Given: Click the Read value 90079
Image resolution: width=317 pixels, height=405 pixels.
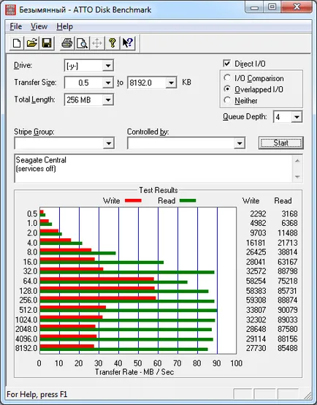Looking at the screenshot, I should pyautogui.click(x=288, y=310).
